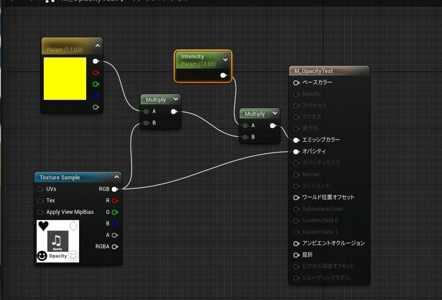Viewport: 442px width, 300px height.
Task: Click the white RGB output pin of color Param node
Action: coord(96,61)
